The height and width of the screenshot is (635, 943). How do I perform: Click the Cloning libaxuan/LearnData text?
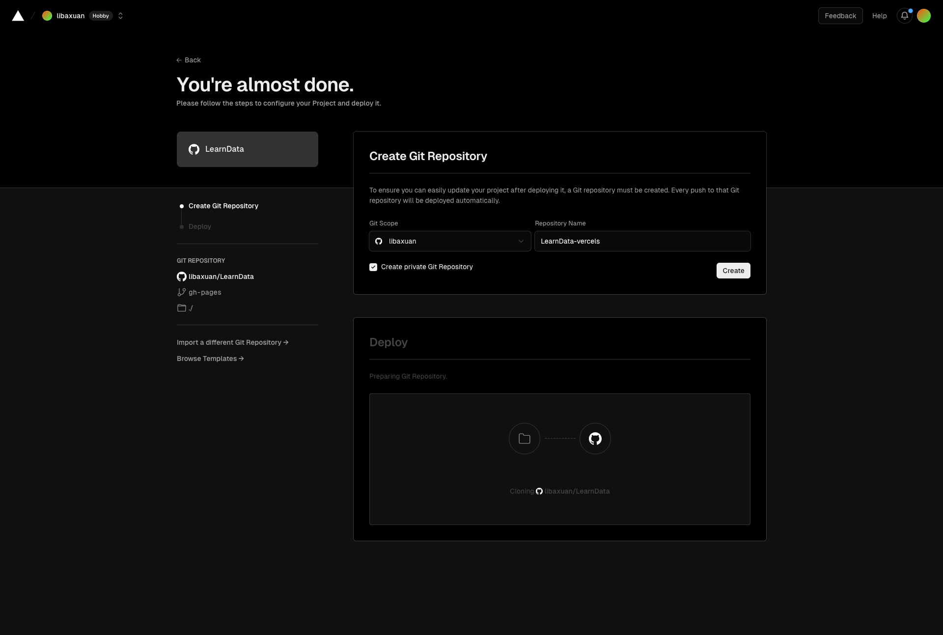tap(560, 491)
